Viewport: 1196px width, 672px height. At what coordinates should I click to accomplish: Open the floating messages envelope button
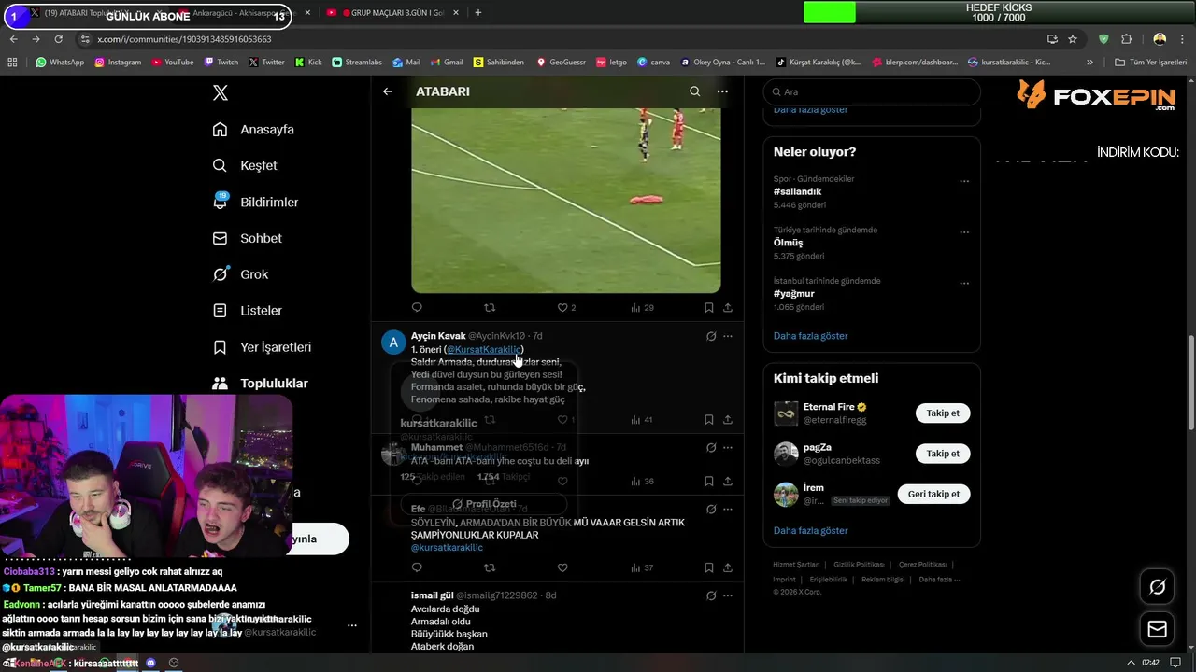[x=1157, y=630]
